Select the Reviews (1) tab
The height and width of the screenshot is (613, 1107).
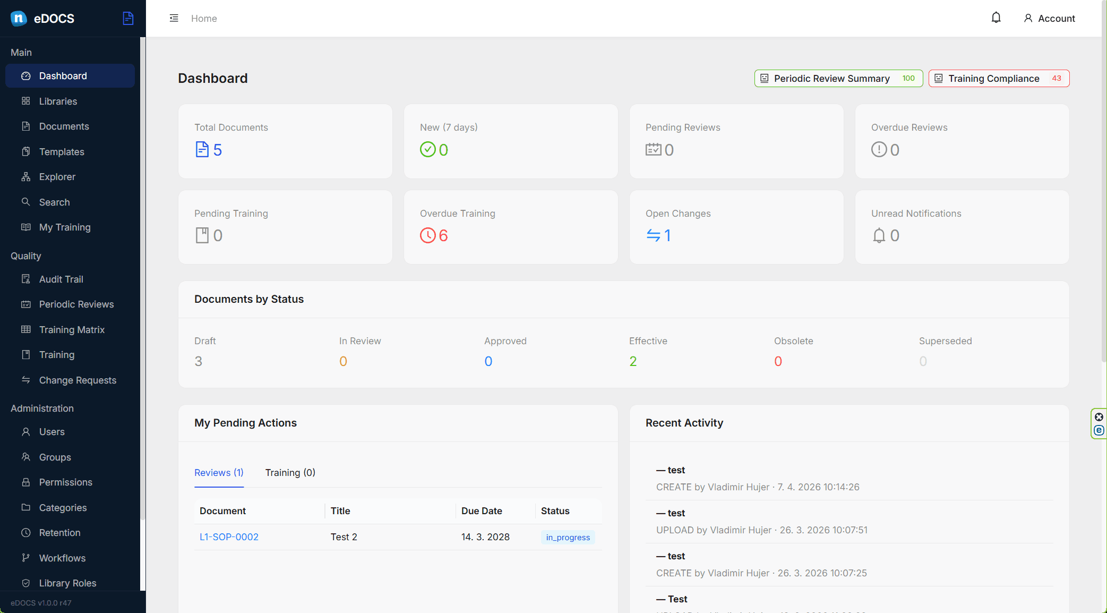coord(219,473)
